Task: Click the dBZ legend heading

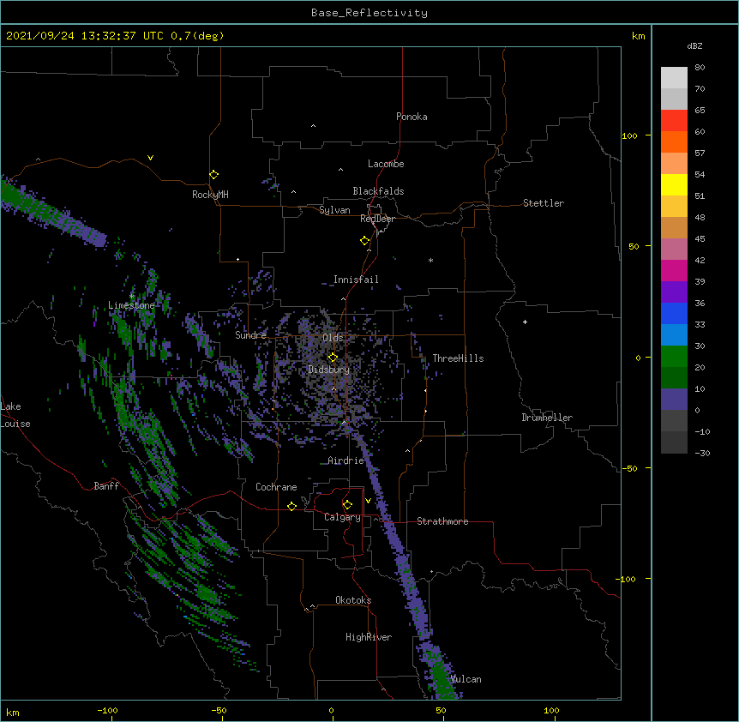Action: [694, 45]
